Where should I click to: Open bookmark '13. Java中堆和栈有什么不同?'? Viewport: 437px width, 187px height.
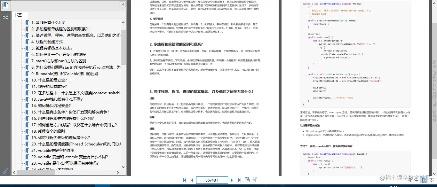(x=57, y=99)
